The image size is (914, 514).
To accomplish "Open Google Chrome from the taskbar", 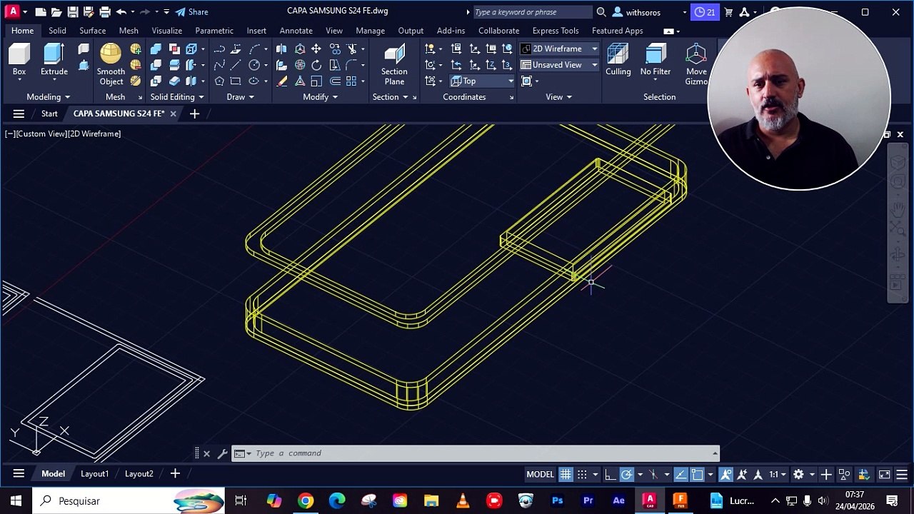I will point(306,500).
